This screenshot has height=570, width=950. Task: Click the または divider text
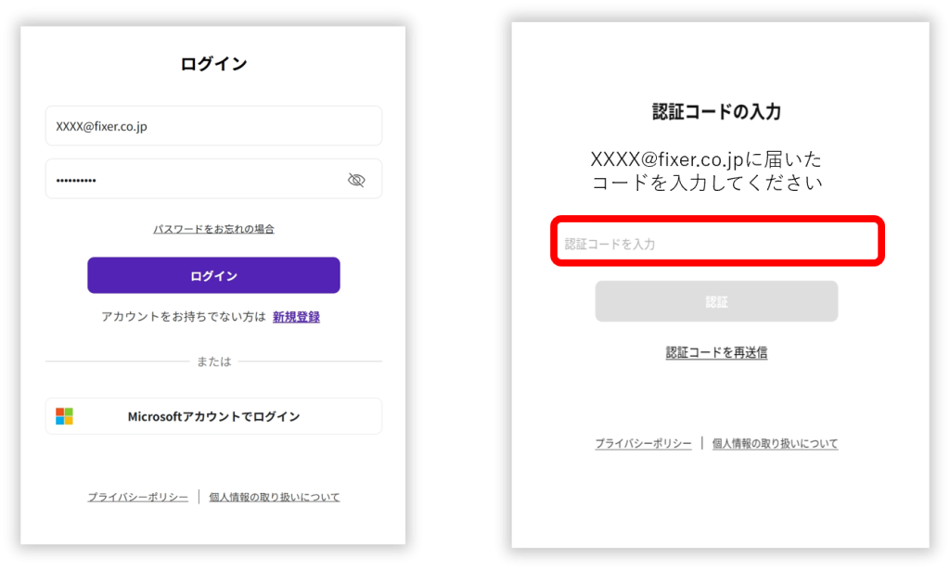coord(213,361)
